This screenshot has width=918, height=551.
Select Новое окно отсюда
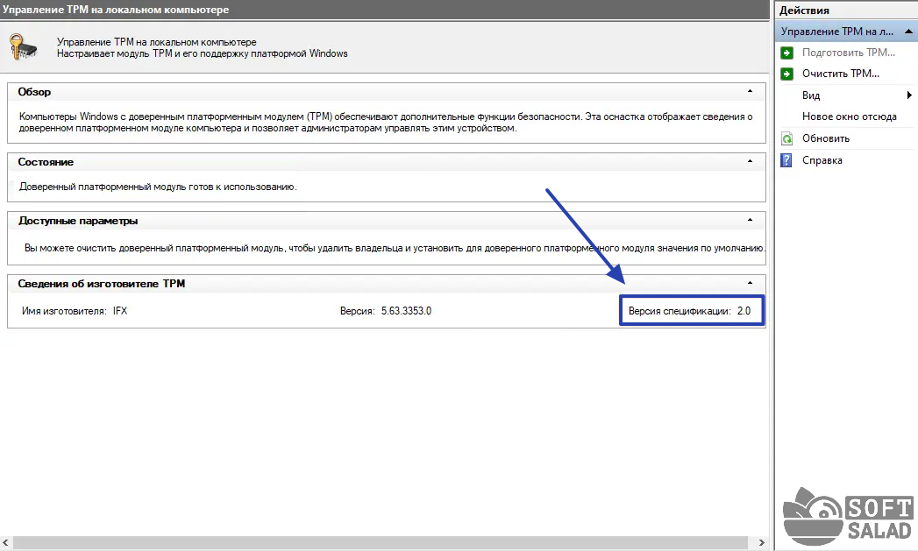pos(849,117)
